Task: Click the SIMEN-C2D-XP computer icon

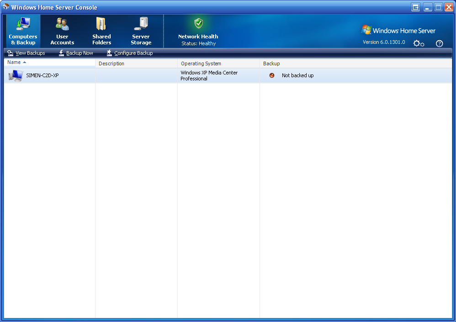Action: [x=16, y=75]
